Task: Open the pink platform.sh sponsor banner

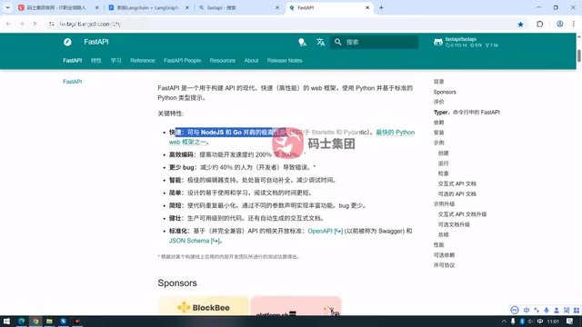Action: (296, 306)
